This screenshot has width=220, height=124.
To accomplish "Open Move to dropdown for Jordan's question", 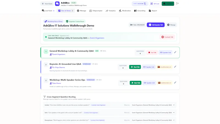I will click(153, 105).
